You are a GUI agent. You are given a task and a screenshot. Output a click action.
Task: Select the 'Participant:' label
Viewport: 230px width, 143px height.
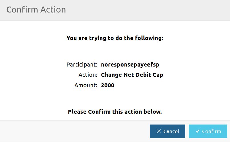(82, 65)
